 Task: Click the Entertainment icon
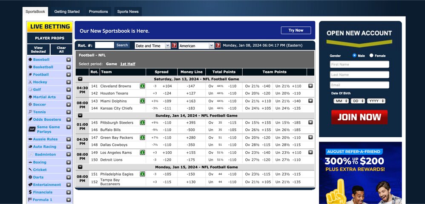click(30, 184)
